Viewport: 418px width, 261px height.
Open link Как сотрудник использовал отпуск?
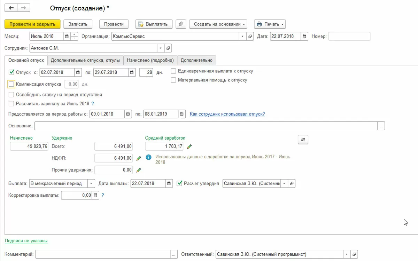coord(227,114)
